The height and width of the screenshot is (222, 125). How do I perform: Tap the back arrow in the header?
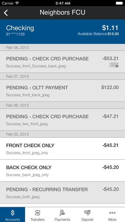point(6,13)
